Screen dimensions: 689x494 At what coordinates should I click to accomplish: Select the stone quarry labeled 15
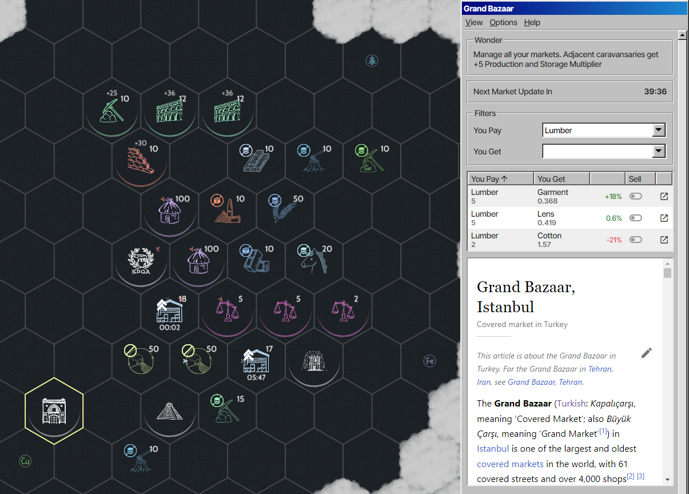pos(228,409)
